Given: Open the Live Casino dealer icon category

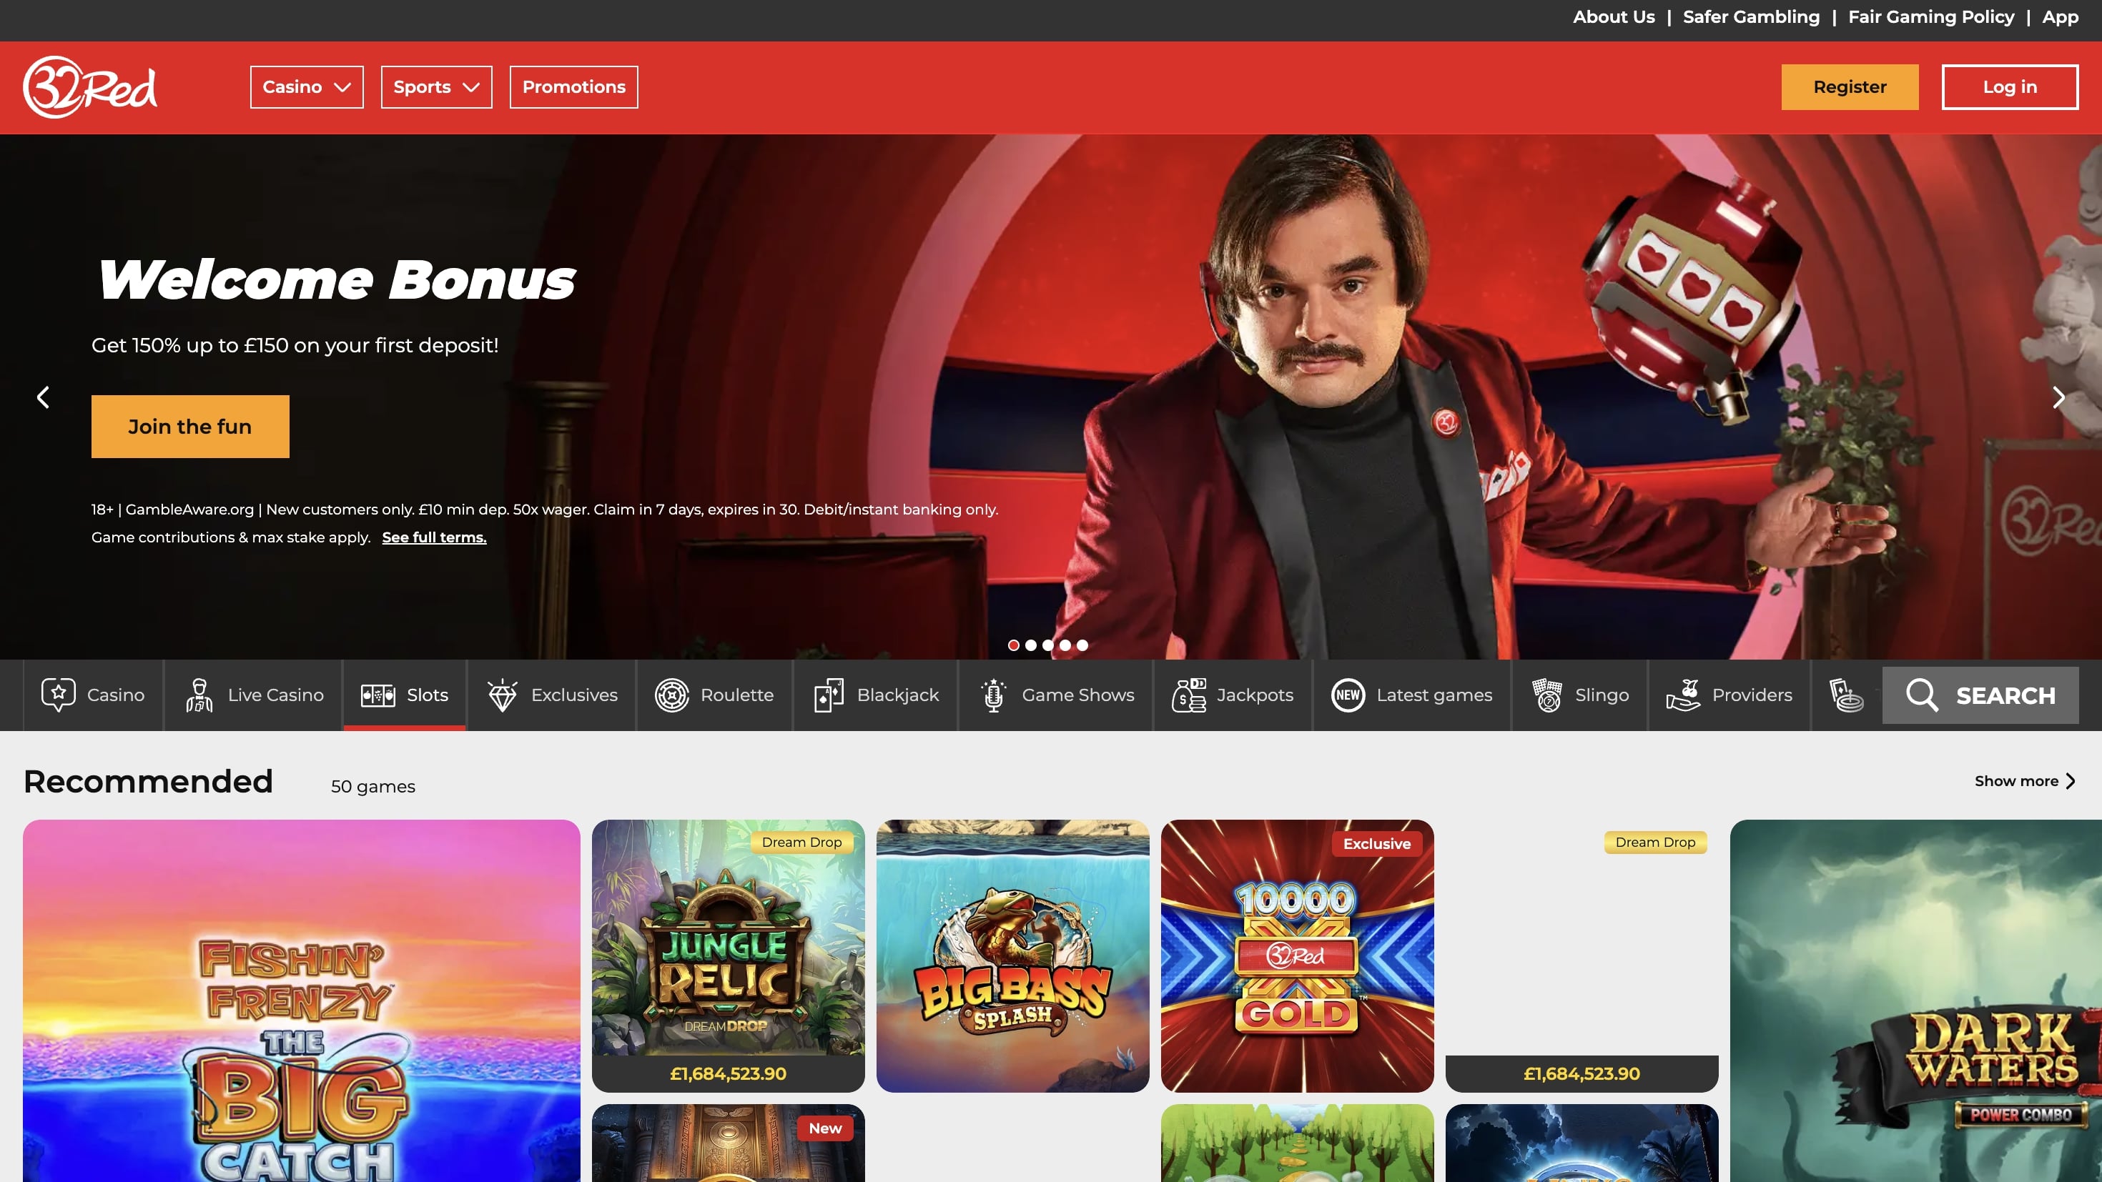Looking at the screenshot, I should click(x=198, y=695).
